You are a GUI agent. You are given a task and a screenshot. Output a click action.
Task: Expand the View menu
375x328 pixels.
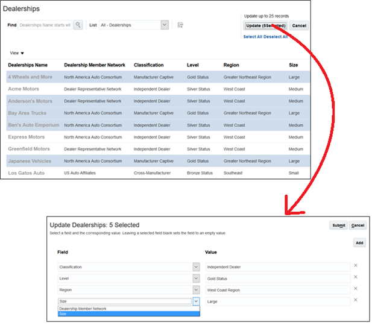17,53
